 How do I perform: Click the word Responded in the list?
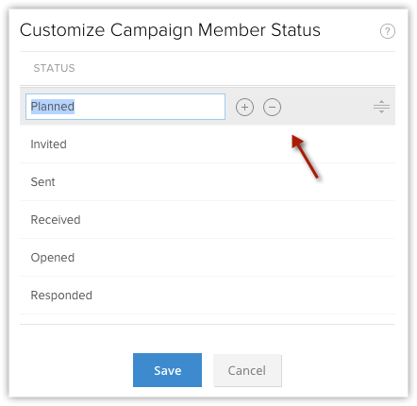61,296
